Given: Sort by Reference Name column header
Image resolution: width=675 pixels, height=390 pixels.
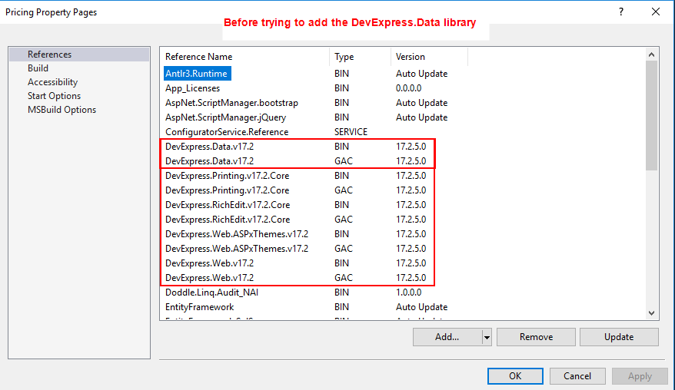Looking at the screenshot, I should [x=244, y=57].
